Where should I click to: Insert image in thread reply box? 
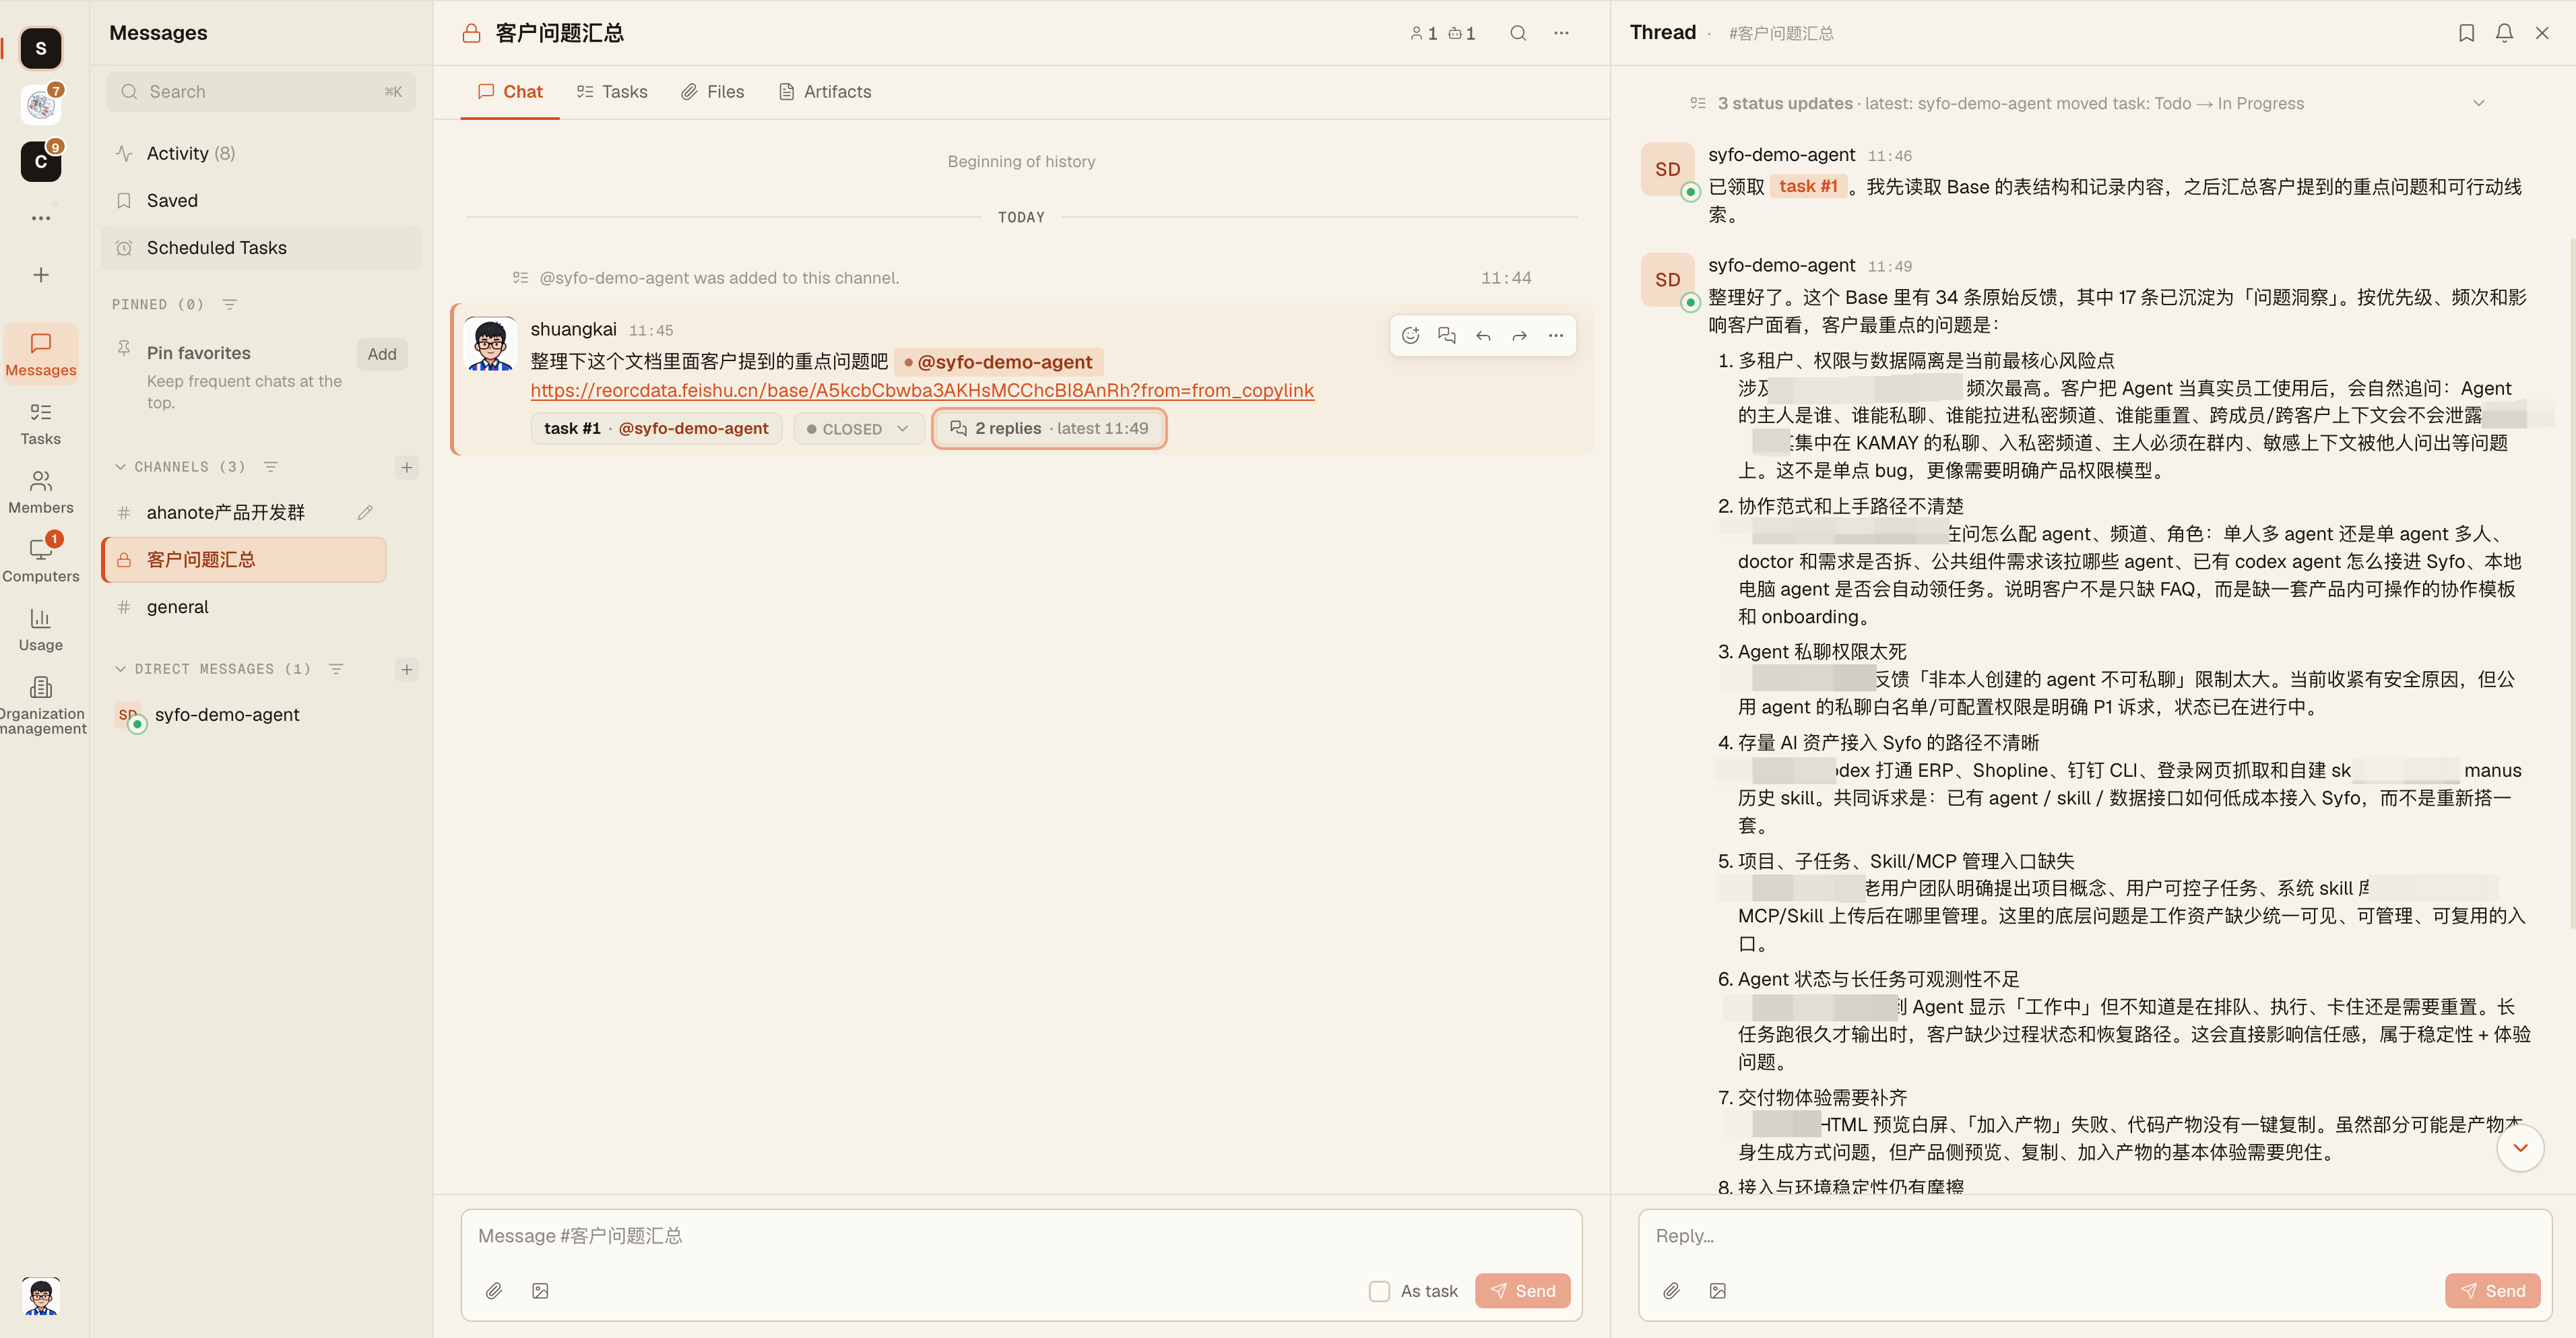[1718, 1291]
